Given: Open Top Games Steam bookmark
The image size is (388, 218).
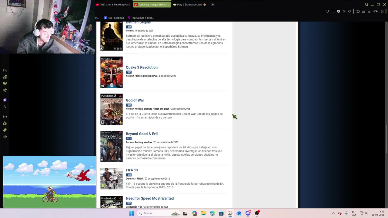Looking at the screenshot, I should point(141,18).
